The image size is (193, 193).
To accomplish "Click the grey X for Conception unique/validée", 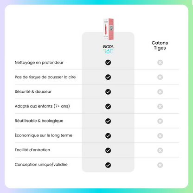I will (160, 165).
